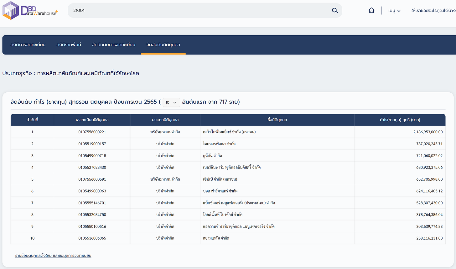This screenshot has width=456, height=269.
Task: Click ชื่อนิติบุคคล column header
Action: 277,120
